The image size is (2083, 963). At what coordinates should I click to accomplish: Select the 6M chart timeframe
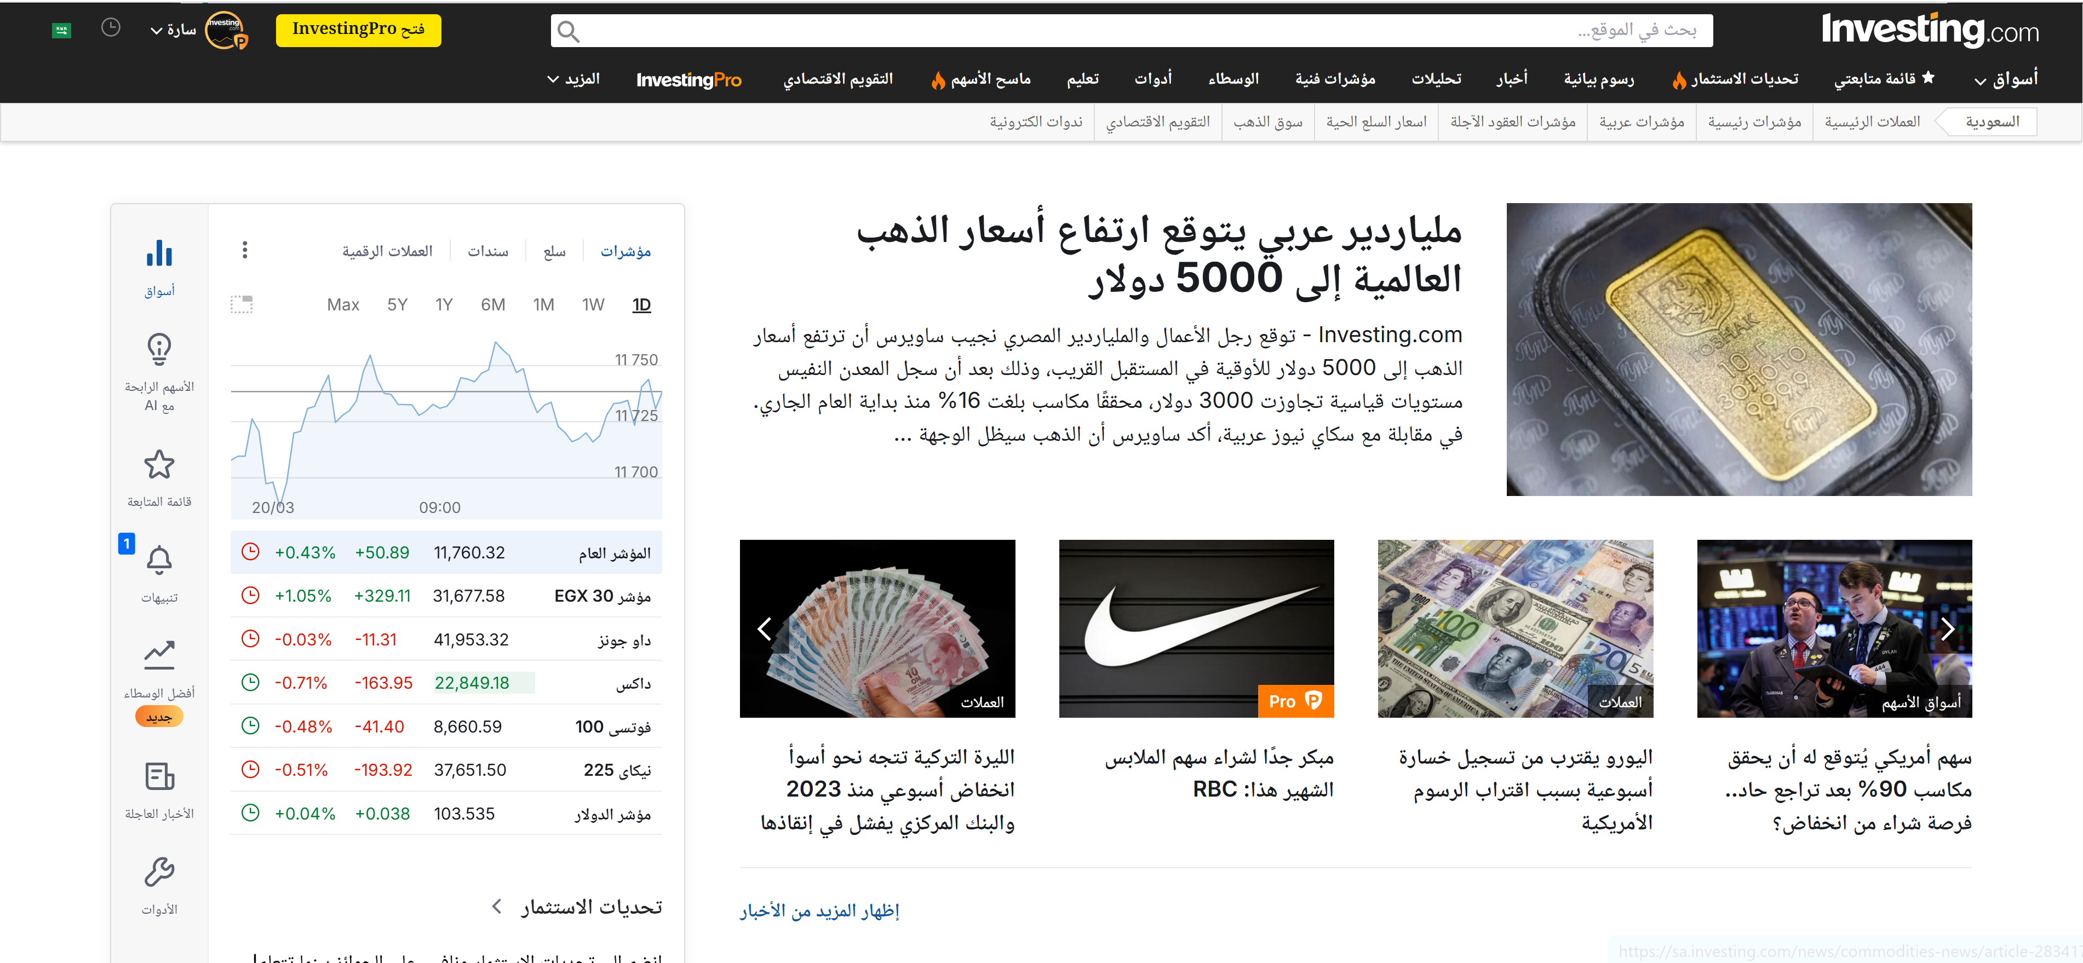492,305
